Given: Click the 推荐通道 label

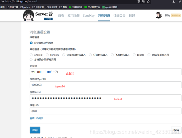Looking at the screenshot, I should 34,37.
